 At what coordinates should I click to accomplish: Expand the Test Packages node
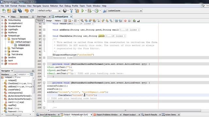(6, 48)
